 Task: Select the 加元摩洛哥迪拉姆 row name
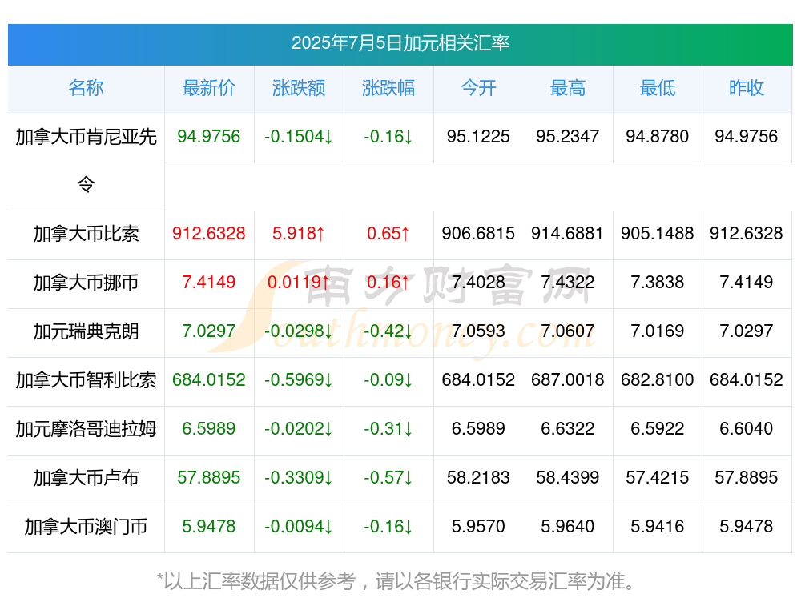click(x=86, y=429)
